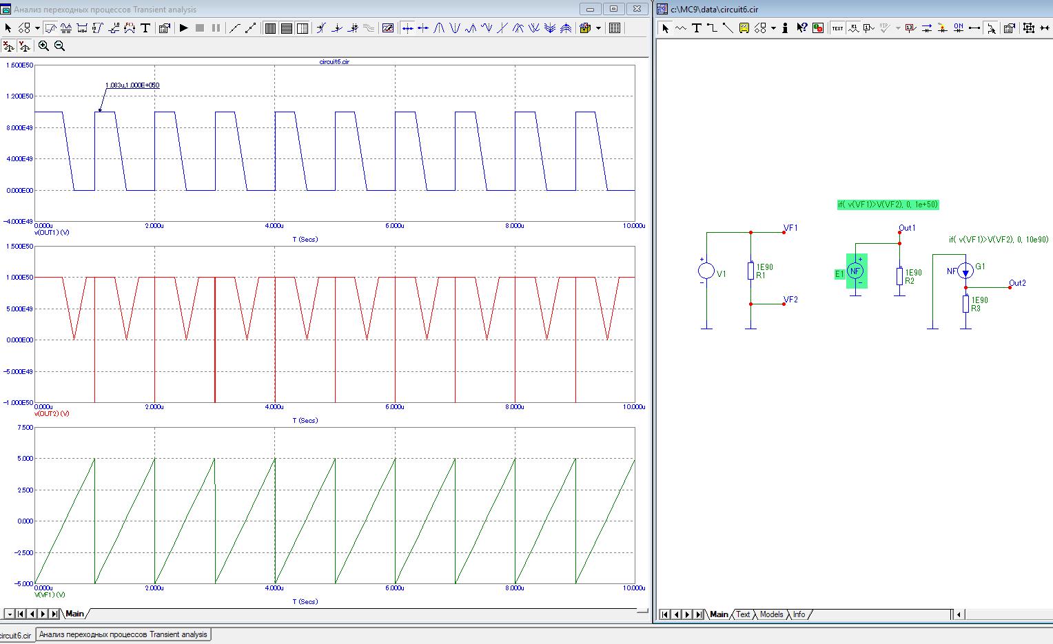
Task: Click Auto Scale X axis icon
Action: tap(8, 46)
